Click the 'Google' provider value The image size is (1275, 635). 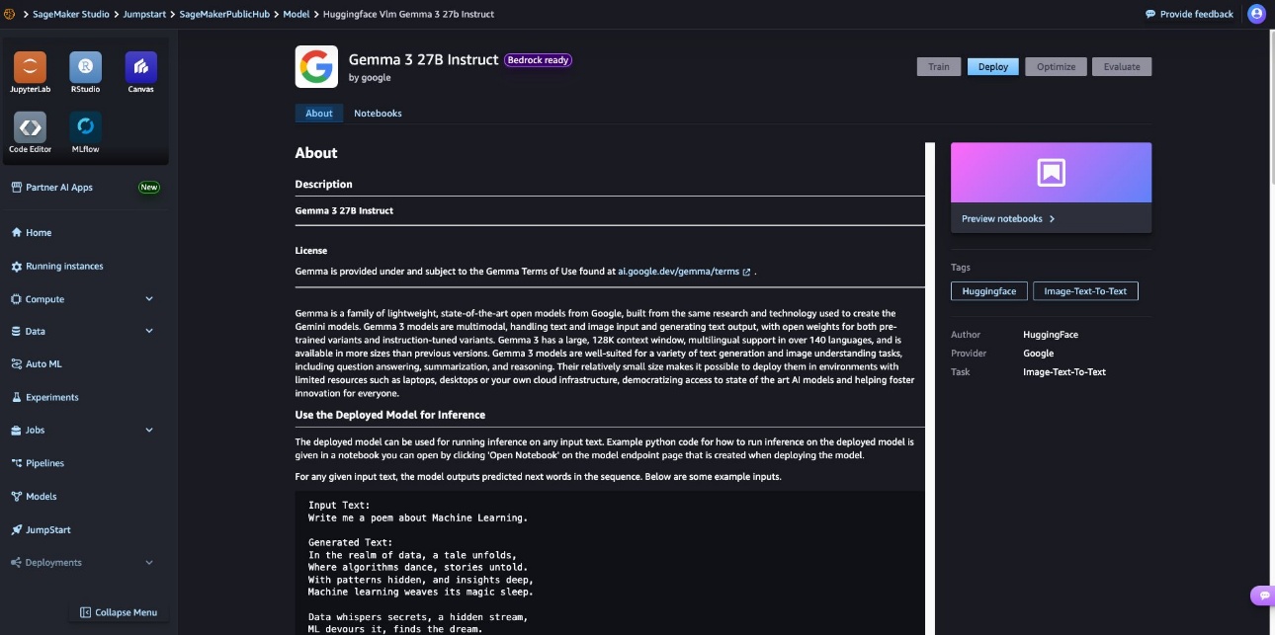point(1038,354)
